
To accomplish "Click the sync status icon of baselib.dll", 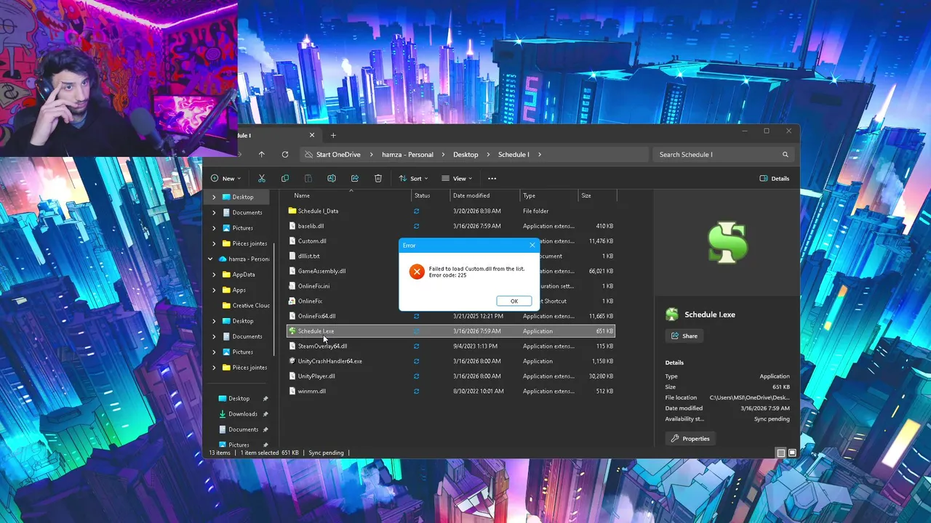I will 417,226.
